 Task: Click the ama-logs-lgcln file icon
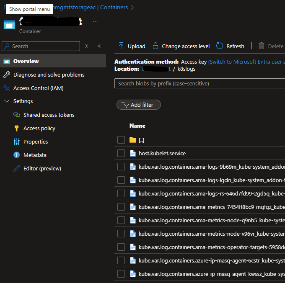pyautogui.click(x=133, y=180)
